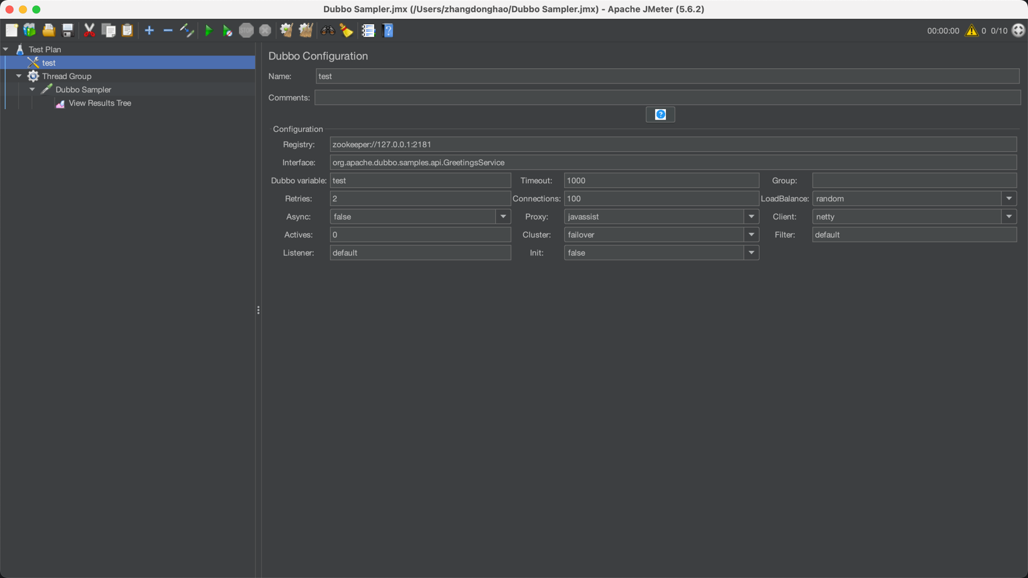Screen dimensions: 1028x578
Task: Collapse all tree nodes with minus
Action: (168, 30)
